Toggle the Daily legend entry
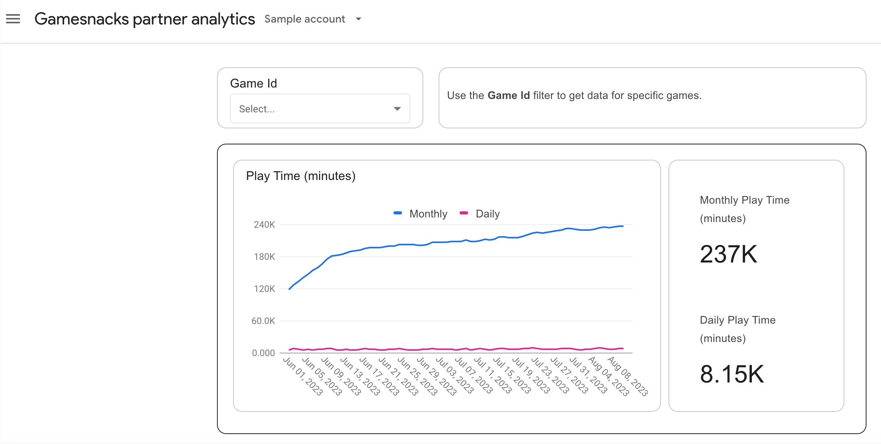The width and height of the screenshot is (881, 444). pos(479,214)
